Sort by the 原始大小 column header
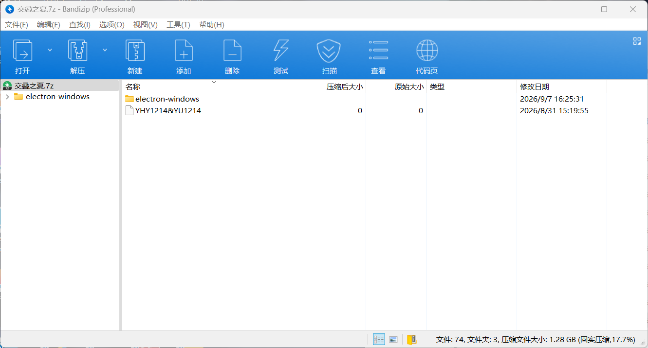The image size is (648, 348). click(396, 87)
